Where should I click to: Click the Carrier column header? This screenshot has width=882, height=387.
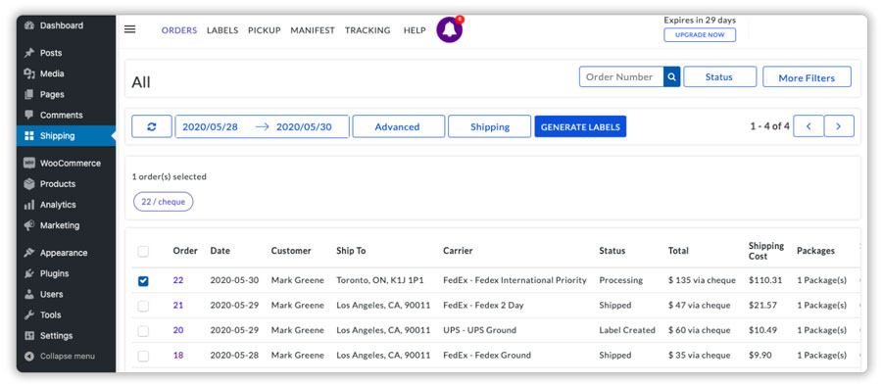coord(458,251)
